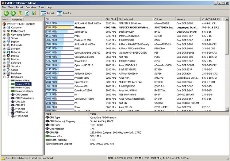The image size is (230, 161).
Task: Sort by Chipset column header
Action: pos(164,19)
